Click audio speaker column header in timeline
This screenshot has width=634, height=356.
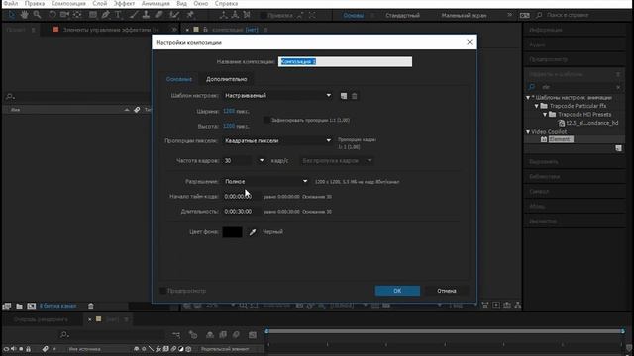pos(13,349)
